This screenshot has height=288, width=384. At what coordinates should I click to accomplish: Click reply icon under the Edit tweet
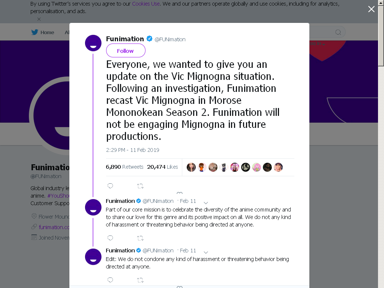pos(110,280)
